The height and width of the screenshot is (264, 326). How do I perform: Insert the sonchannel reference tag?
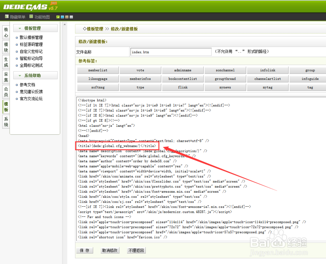(225, 70)
